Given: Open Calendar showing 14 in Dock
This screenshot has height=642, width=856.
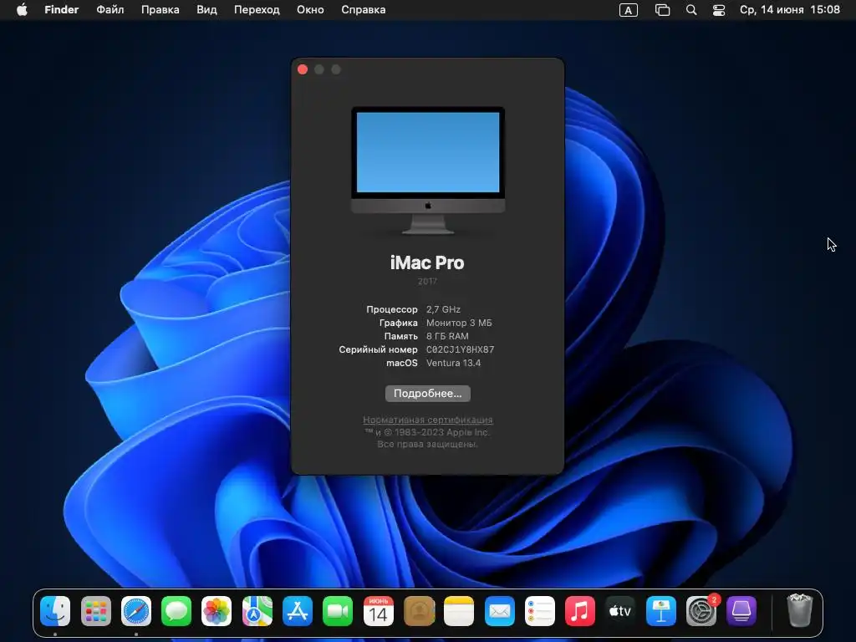Looking at the screenshot, I should pos(379,611).
